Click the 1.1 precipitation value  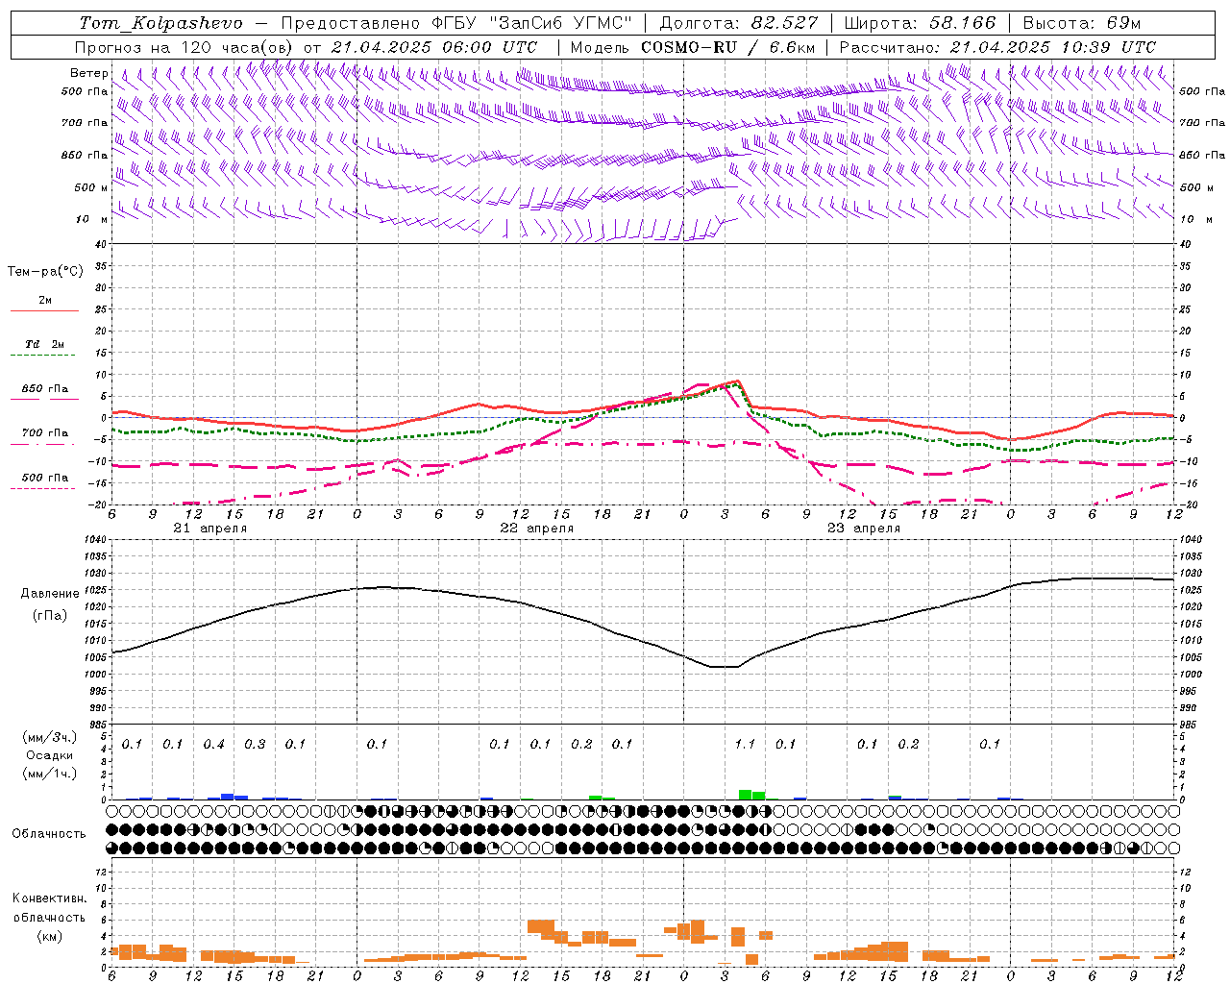click(745, 745)
